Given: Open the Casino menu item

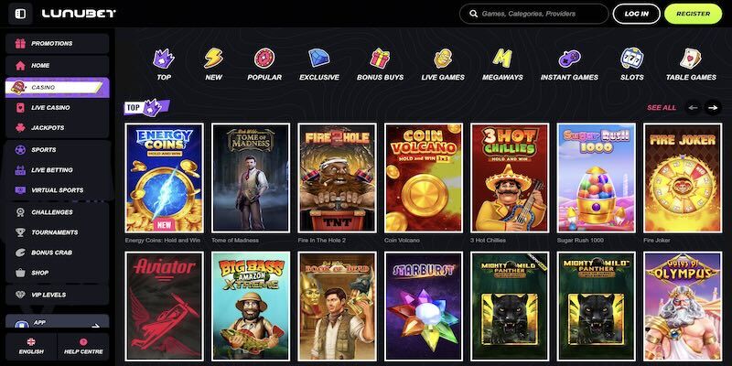Looking at the screenshot, I should coord(57,87).
